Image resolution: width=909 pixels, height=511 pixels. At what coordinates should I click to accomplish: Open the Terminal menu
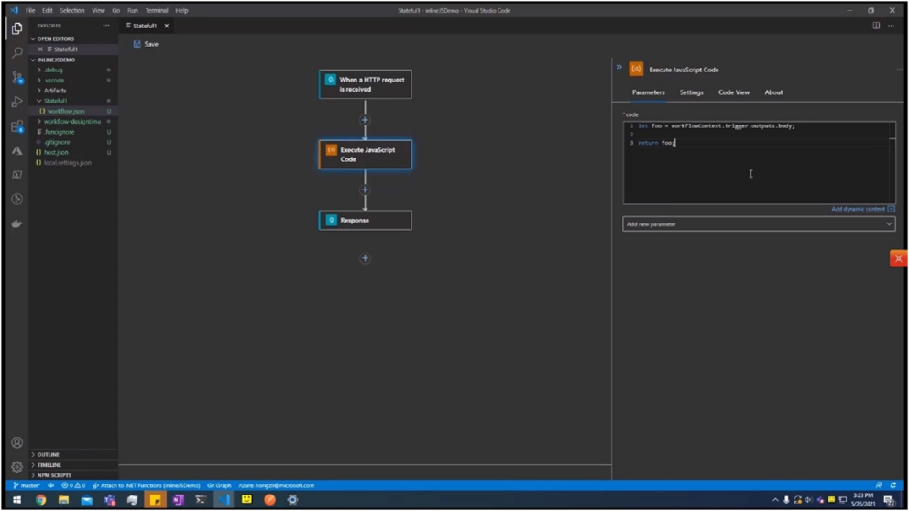[157, 10]
